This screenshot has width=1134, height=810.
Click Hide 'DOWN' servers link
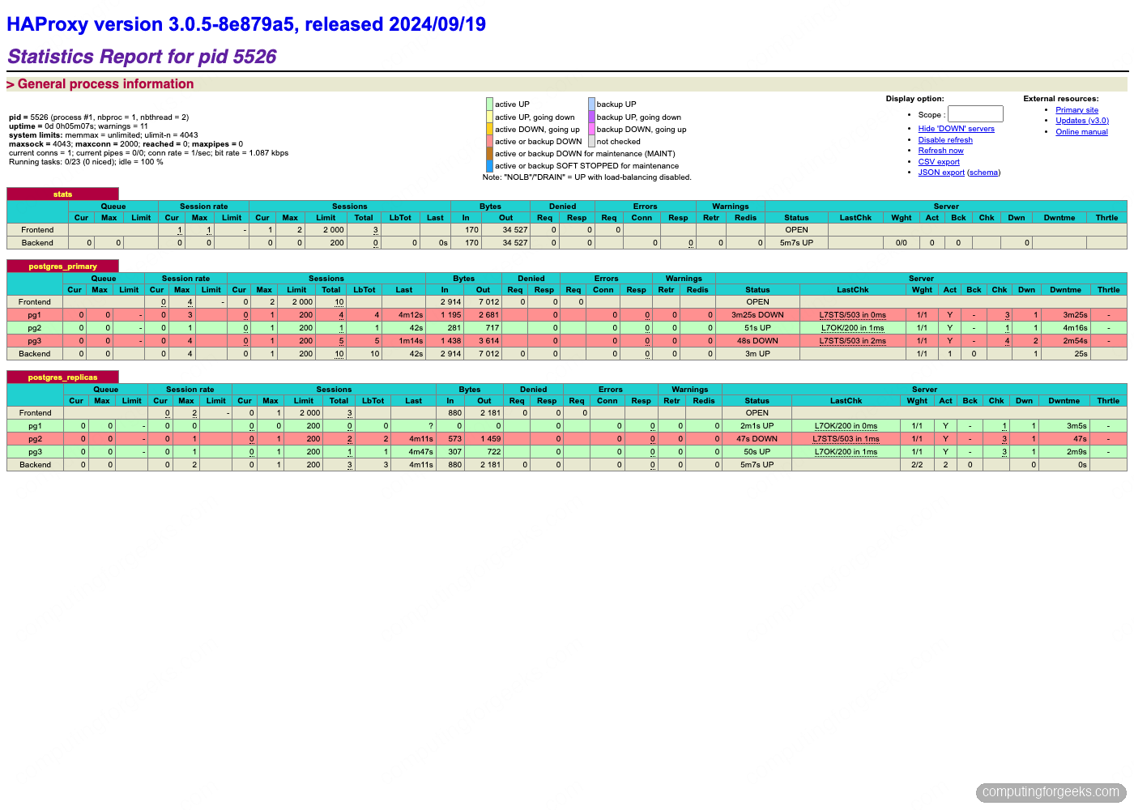pos(956,129)
